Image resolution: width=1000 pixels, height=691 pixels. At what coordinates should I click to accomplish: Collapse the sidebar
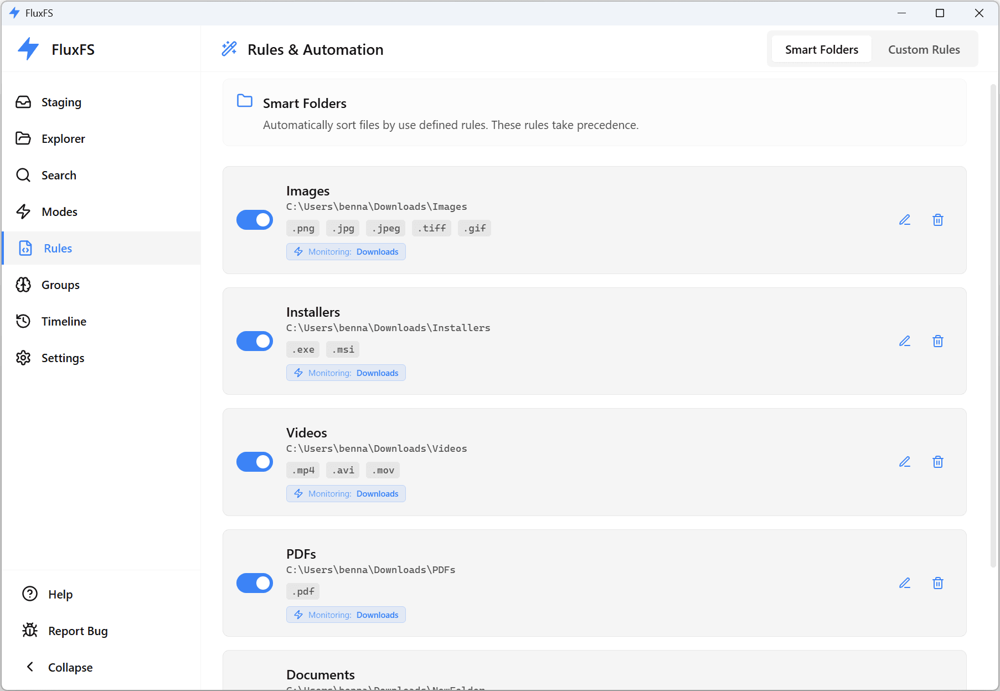pos(70,667)
